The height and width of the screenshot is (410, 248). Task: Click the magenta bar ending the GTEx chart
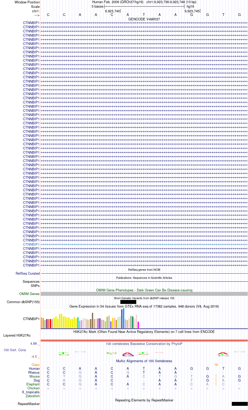(x=138, y=325)
